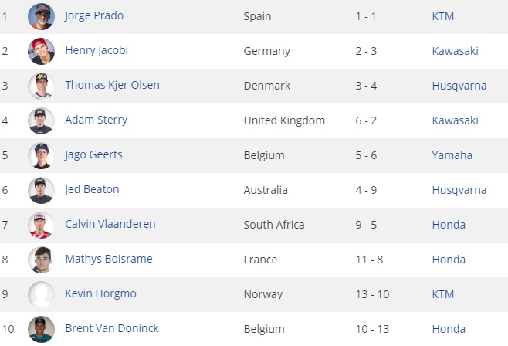Open Jago Geerts' profile photo
Screen dimensions: 508x346
(x=41, y=155)
